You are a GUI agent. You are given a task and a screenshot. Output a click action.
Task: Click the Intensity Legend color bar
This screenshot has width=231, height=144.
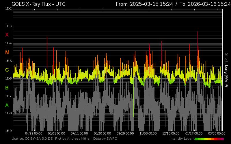click(209, 139)
